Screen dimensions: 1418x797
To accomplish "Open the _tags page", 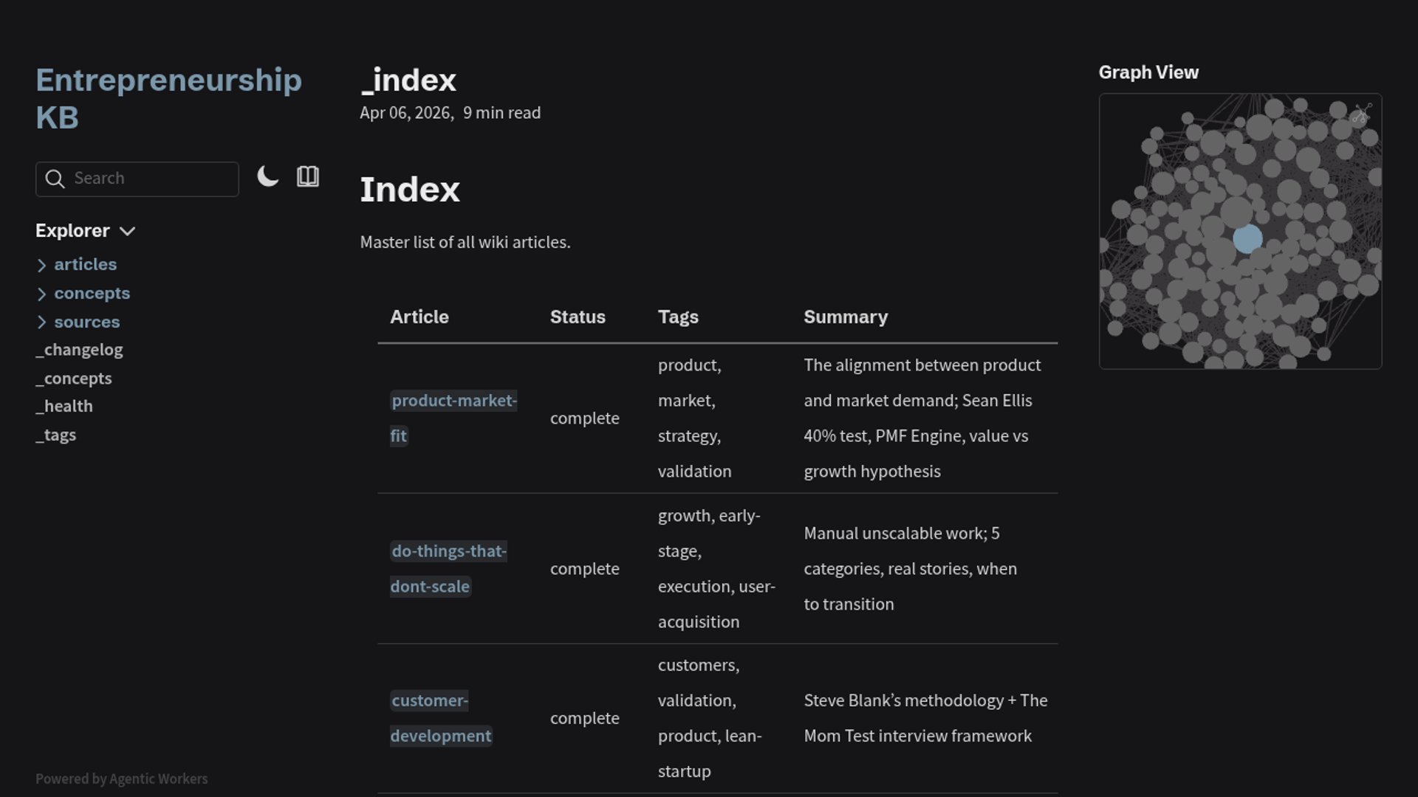I will (x=56, y=435).
